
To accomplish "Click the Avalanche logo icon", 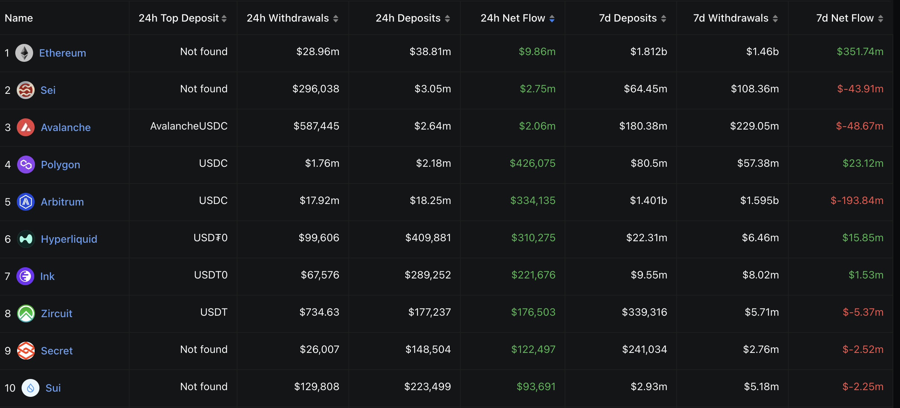I will (x=26, y=127).
